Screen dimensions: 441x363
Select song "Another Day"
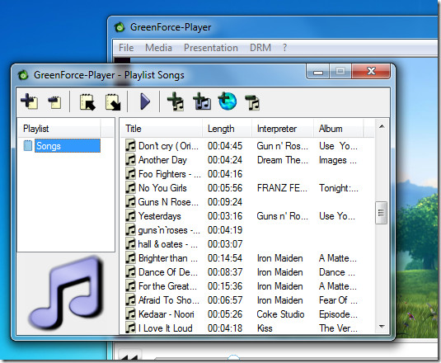pyautogui.click(x=162, y=160)
